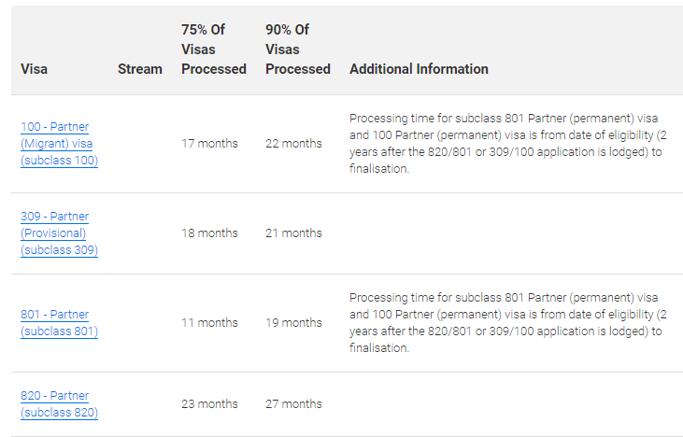This screenshot has width=683, height=437.
Task: Click the Additional Information column header
Action: pos(419,69)
